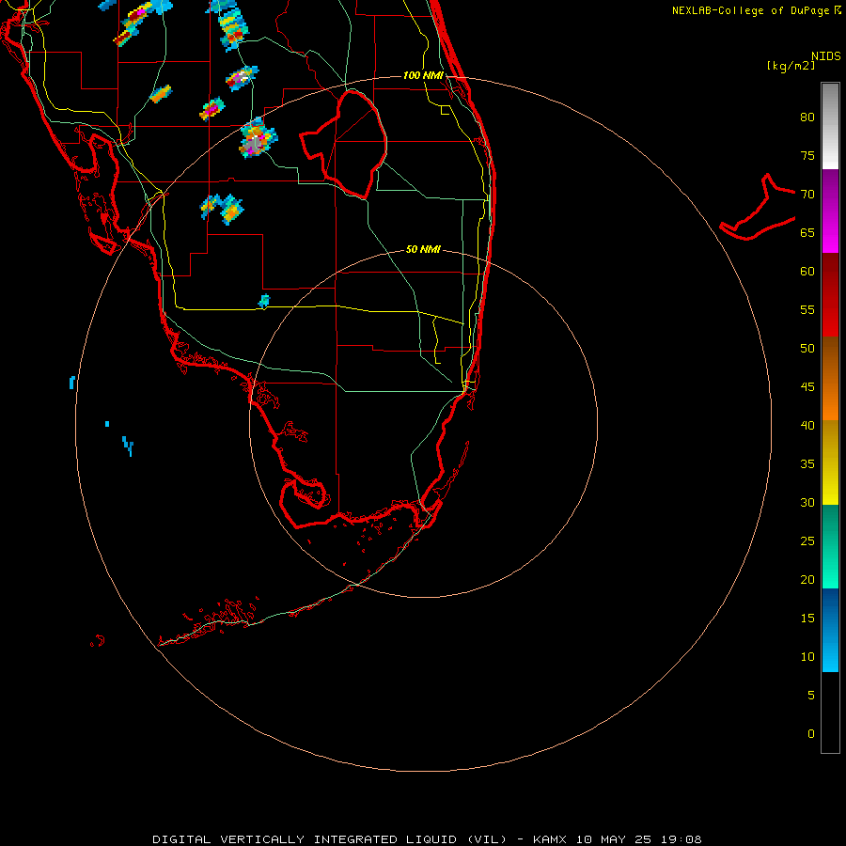Click the storm cell with gray core inside 100 NMI ring
Viewport: 846px width, 846px height.
point(258,138)
